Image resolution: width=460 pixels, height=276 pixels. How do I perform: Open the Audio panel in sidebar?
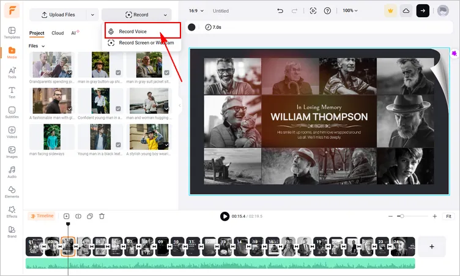pyautogui.click(x=12, y=172)
